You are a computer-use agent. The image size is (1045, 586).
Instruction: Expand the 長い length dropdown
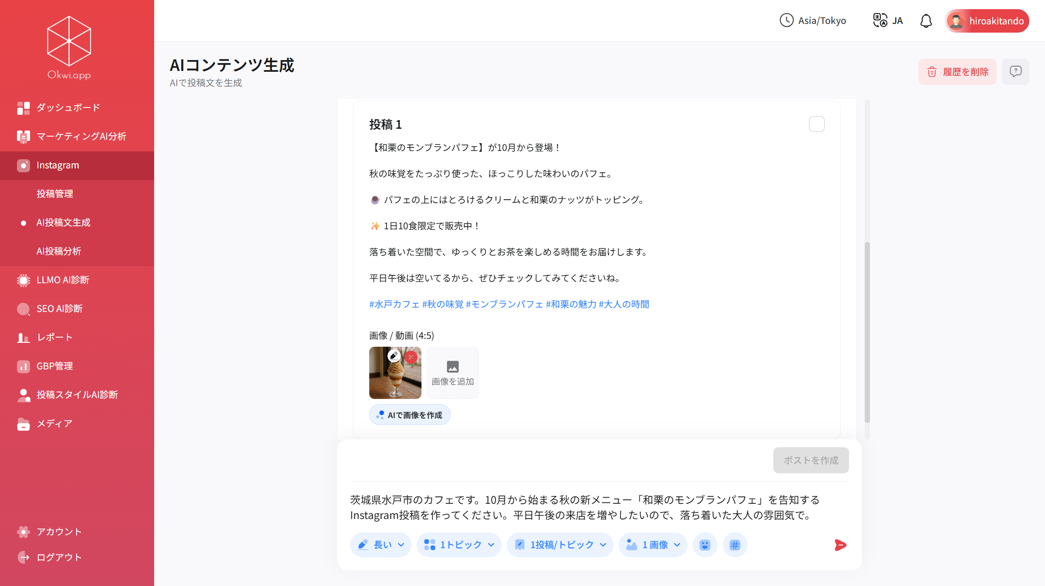click(381, 545)
